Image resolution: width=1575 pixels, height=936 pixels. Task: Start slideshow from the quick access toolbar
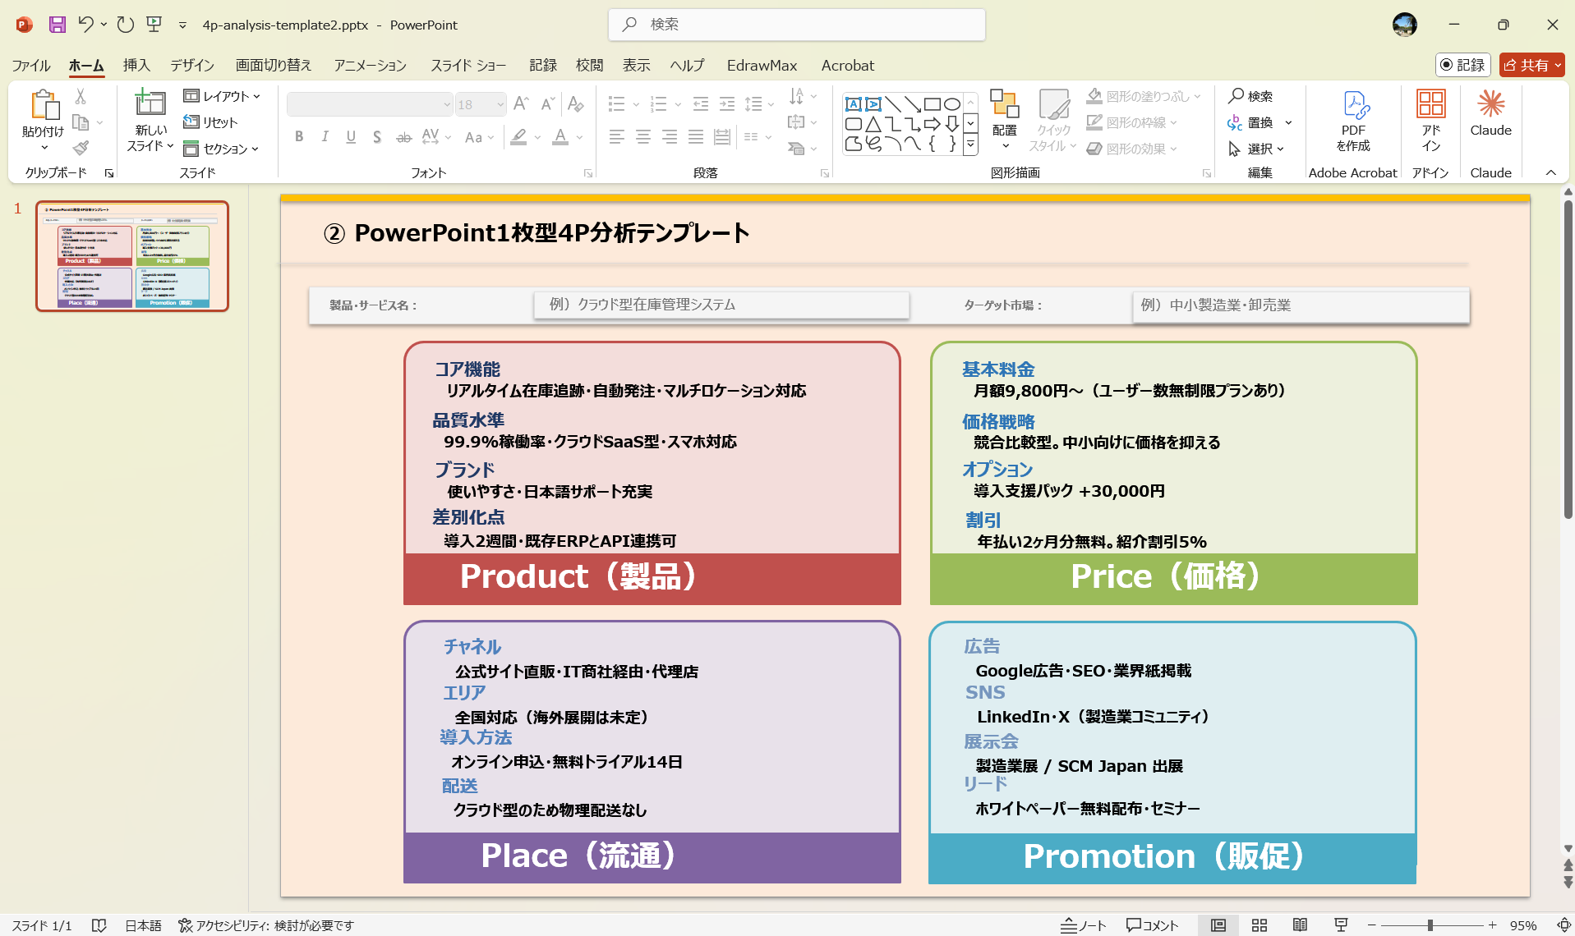(x=154, y=25)
